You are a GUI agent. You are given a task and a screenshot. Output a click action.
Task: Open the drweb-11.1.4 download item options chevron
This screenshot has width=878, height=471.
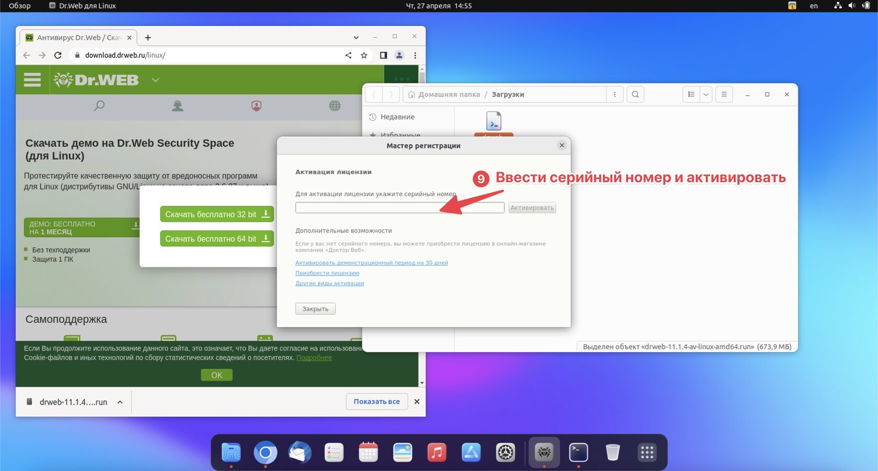tap(120, 402)
